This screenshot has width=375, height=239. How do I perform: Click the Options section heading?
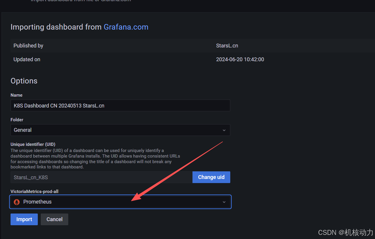click(24, 81)
